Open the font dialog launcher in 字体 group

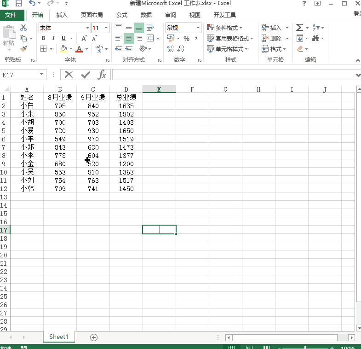pyautogui.click(x=108, y=61)
